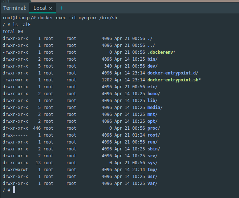Click the sbin/ directory name
This screenshot has width=239, height=198.
click(x=154, y=149)
